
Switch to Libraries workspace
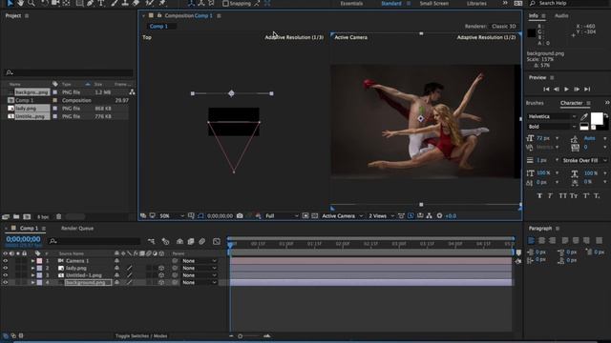(476, 4)
